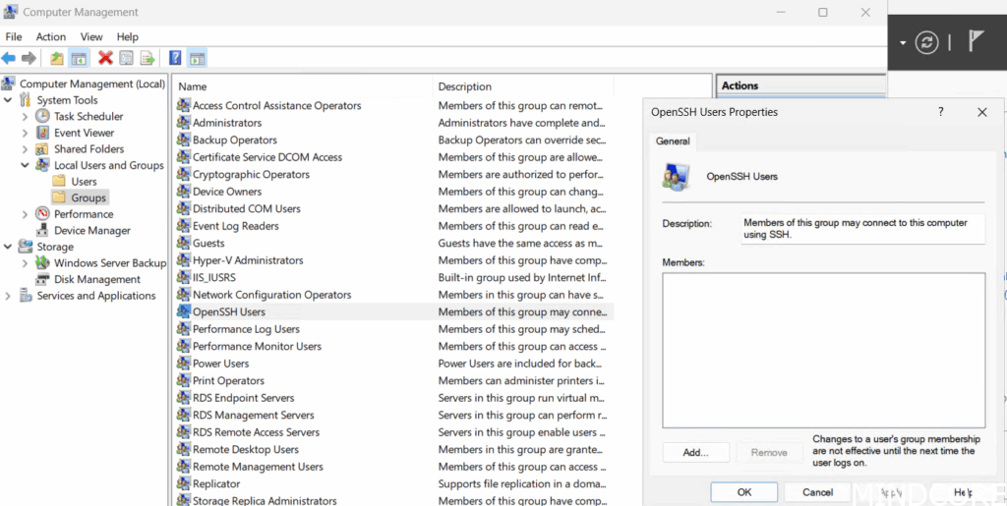Select the Network Configuration Operators row
This screenshot has width=1007, height=506.
pos(393,295)
